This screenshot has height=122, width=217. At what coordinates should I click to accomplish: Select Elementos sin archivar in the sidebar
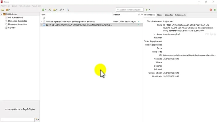point(18,24)
